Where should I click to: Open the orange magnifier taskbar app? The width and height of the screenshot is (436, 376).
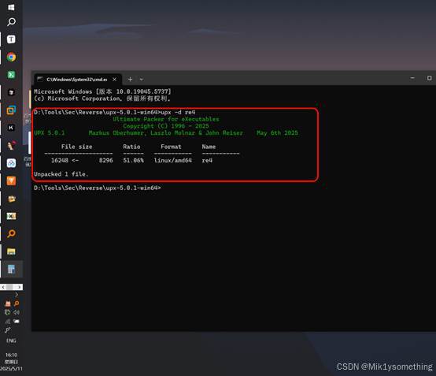11,233
